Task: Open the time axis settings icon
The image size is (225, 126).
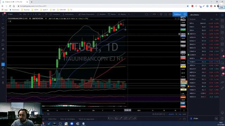Action: [x=184, y=110]
